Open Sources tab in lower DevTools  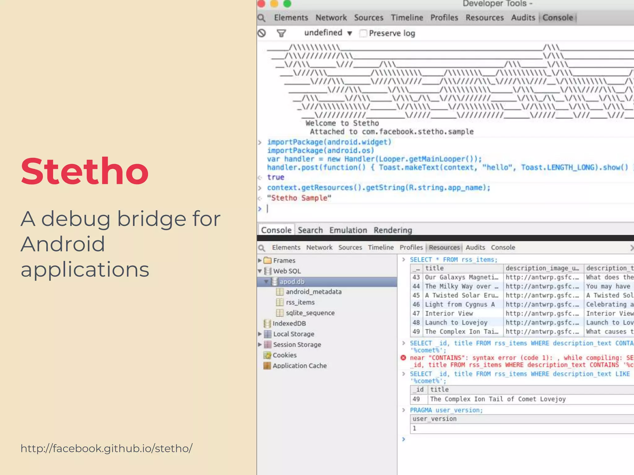[x=350, y=247]
